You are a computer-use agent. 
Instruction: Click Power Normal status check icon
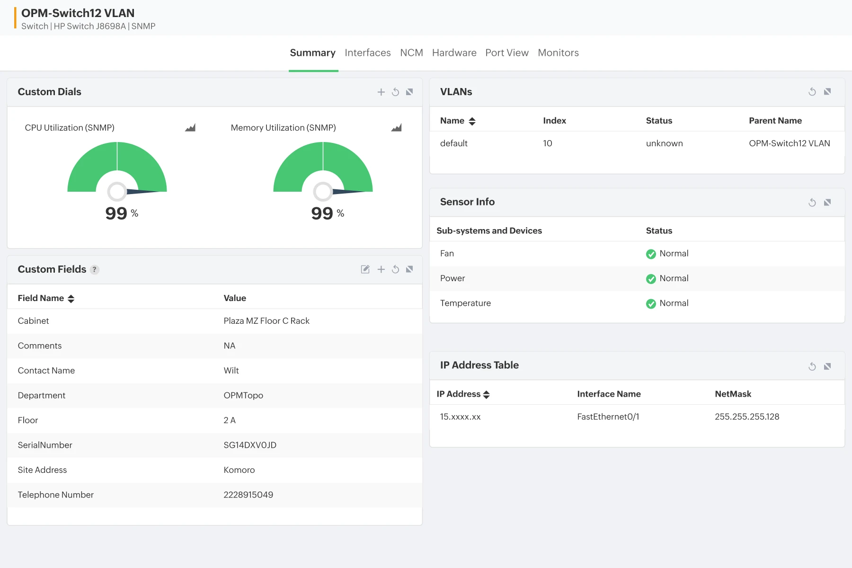click(651, 279)
